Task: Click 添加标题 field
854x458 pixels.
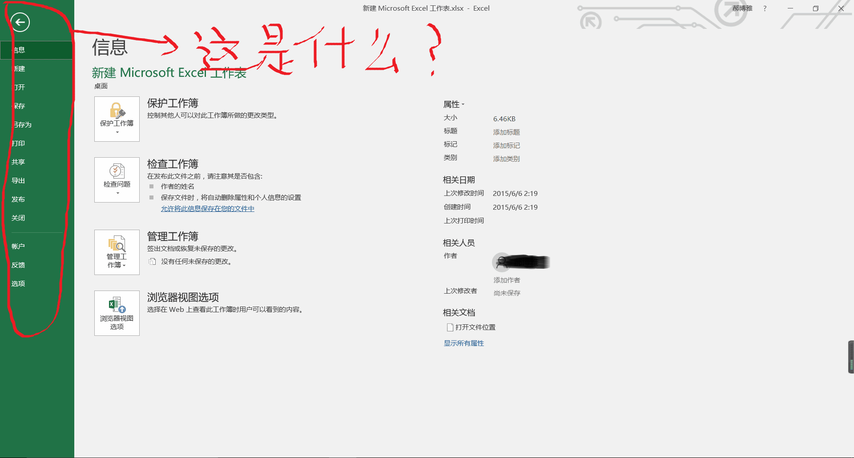Action: [x=507, y=132]
